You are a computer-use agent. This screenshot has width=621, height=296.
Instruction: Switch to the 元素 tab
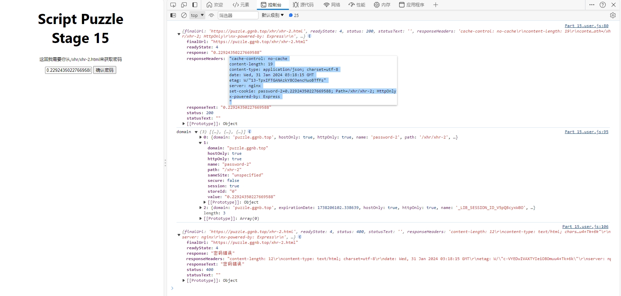pyautogui.click(x=241, y=5)
